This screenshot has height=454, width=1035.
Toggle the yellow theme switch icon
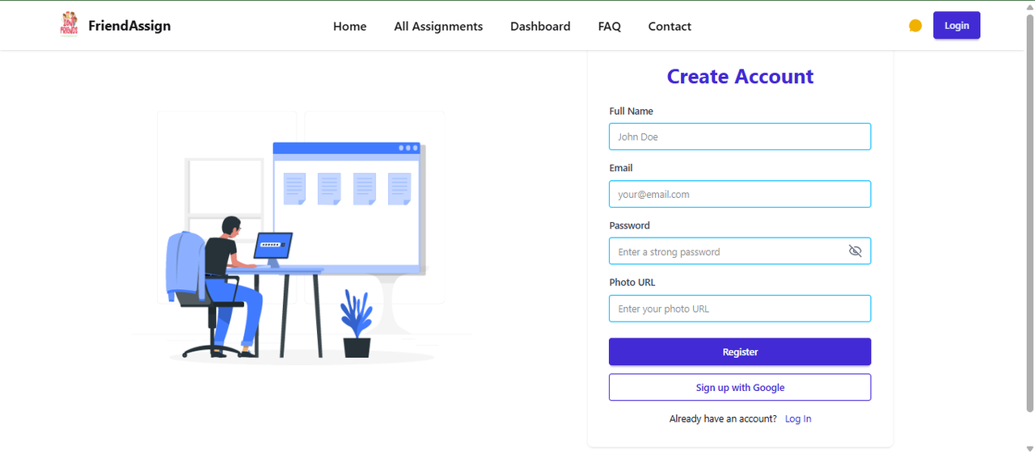click(x=915, y=26)
